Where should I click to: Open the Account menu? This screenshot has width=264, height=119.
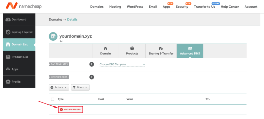click(x=251, y=7)
